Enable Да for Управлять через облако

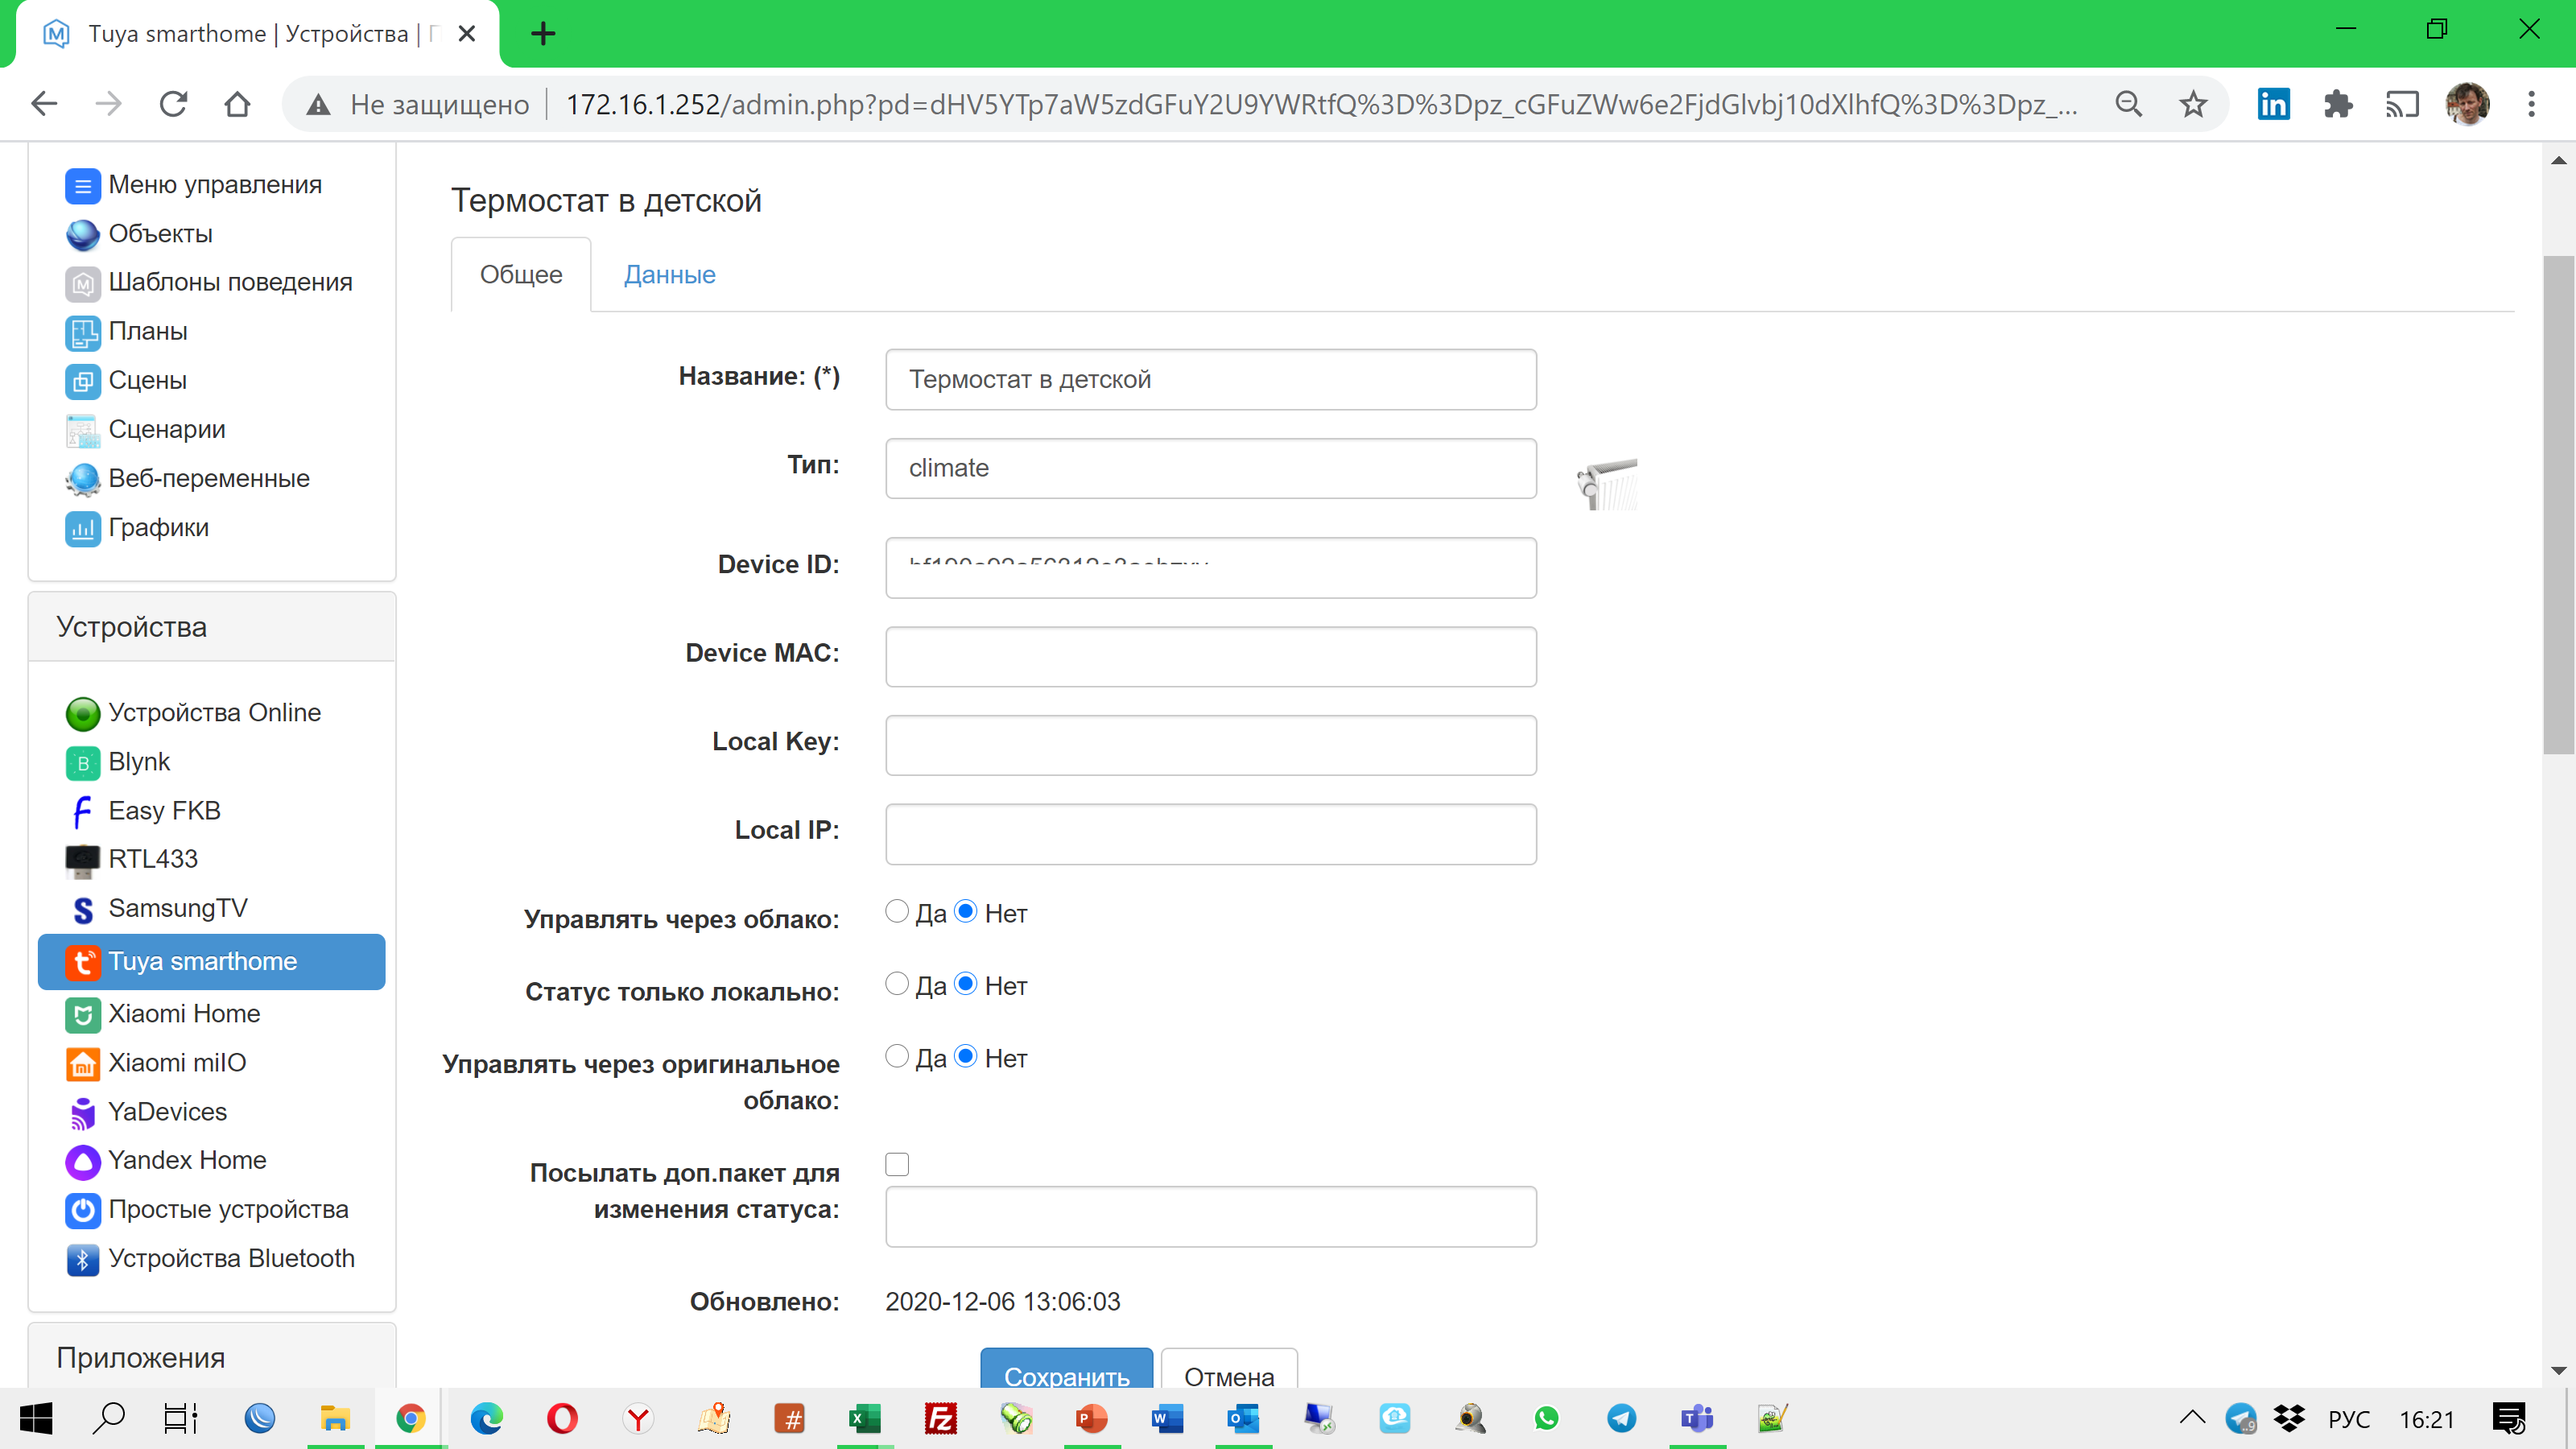click(897, 911)
